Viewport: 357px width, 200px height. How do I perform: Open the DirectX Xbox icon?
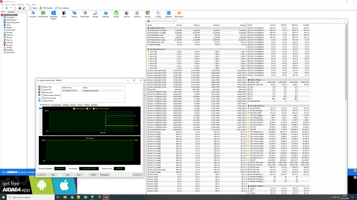(x=116, y=14)
